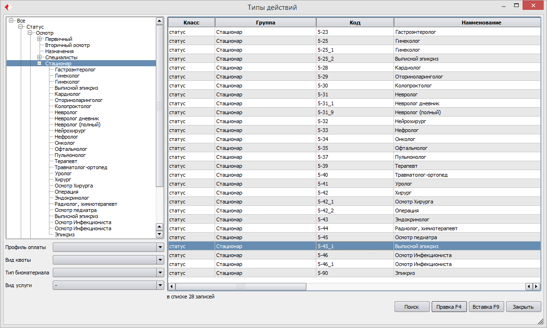This screenshot has height=328, width=547.
Task: Click the Поиск button
Action: click(411, 307)
